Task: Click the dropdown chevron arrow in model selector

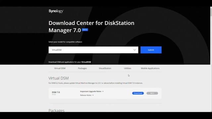Action: 135,50
